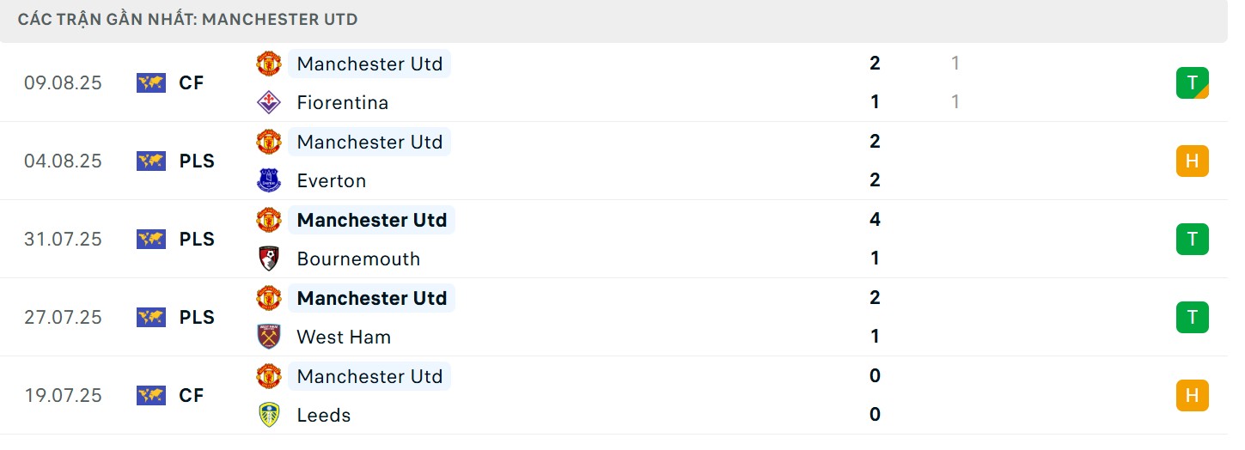Click the green T badge for West Ham match
The image size is (1245, 450).
(1192, 318)
